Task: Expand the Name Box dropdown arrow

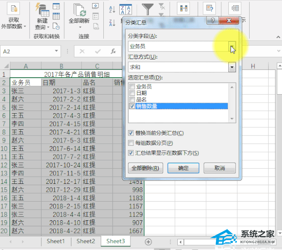Action: (x=63, y=52)
